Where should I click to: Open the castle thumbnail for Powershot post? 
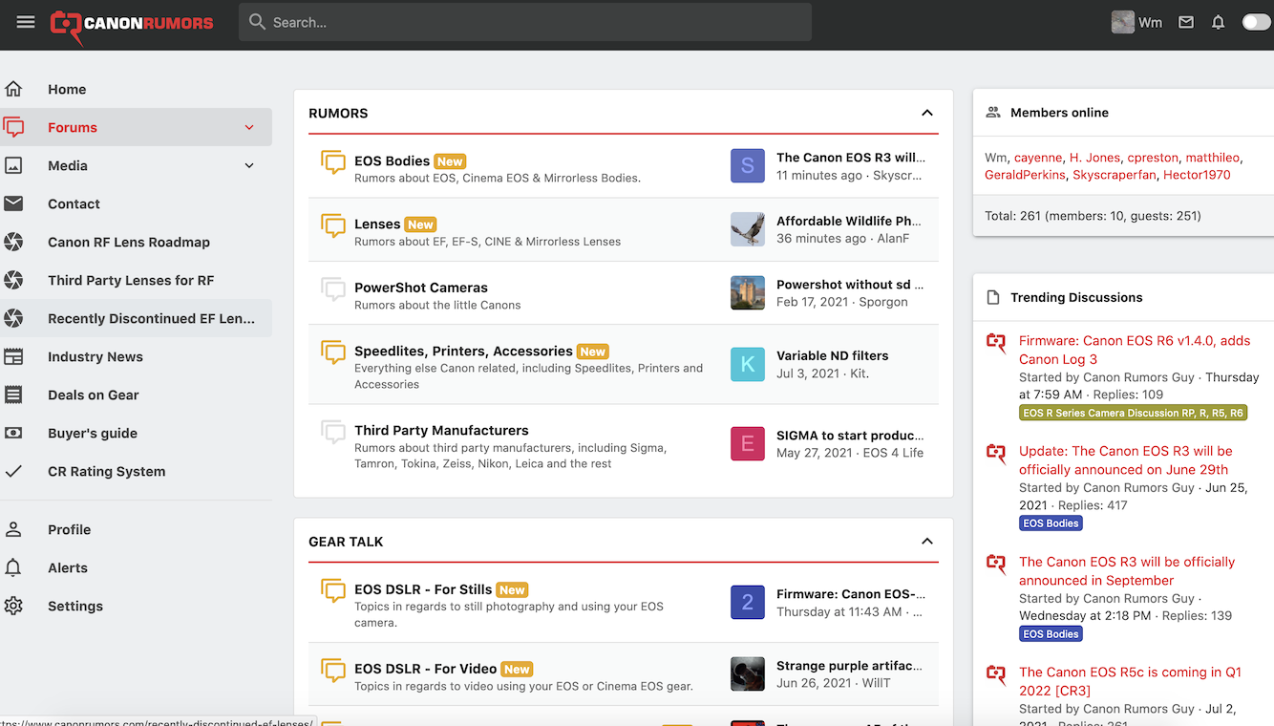(x=748, y=292)
